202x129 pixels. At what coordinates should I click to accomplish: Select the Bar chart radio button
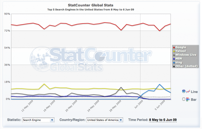click(x=183, y=99)
